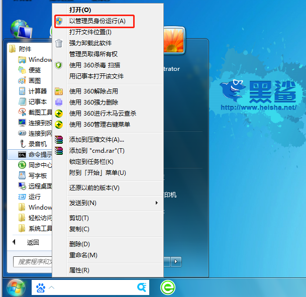
Task: Select 命令提示符 command prompt icon
Action: 22,155
